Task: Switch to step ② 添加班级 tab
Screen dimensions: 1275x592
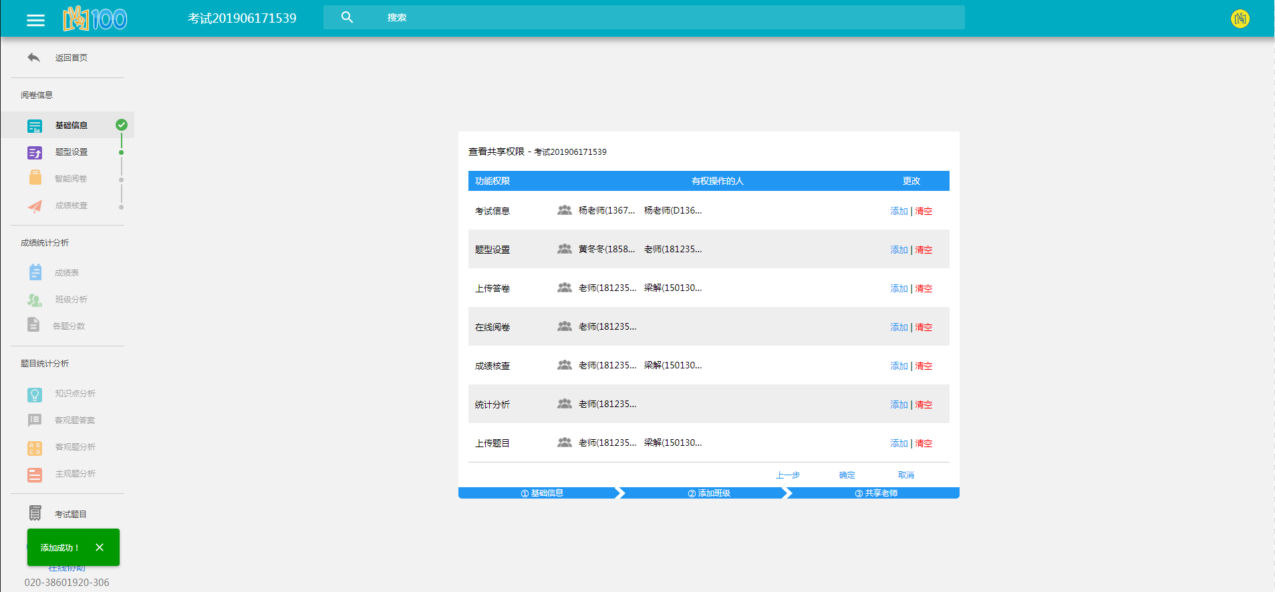Action: tap(708, 493)
